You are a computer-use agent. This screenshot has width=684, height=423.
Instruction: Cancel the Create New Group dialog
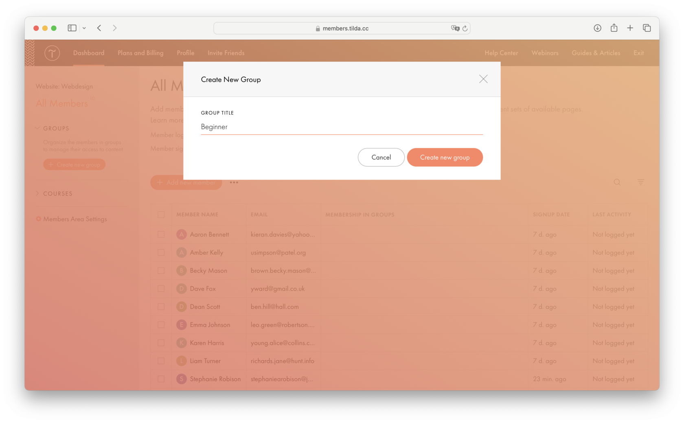pos(381,157)
